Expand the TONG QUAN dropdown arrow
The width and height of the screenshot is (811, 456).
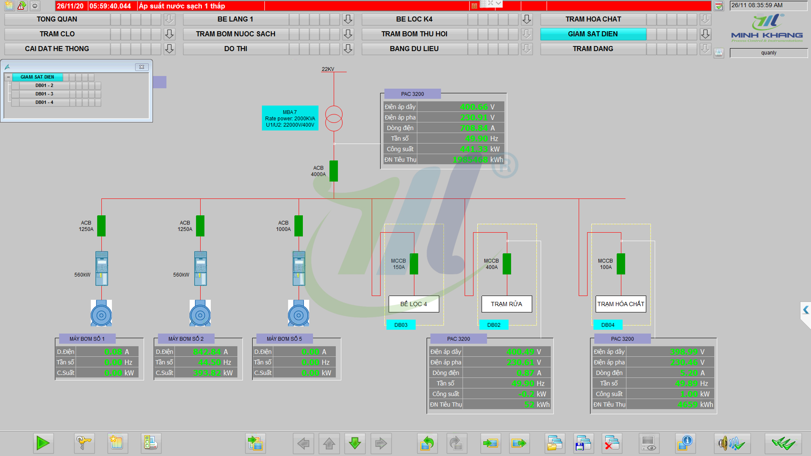169,19
